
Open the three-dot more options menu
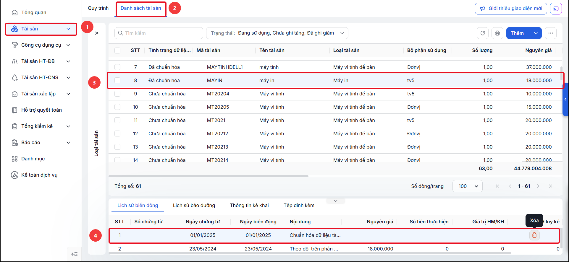[x=551, y=33]
